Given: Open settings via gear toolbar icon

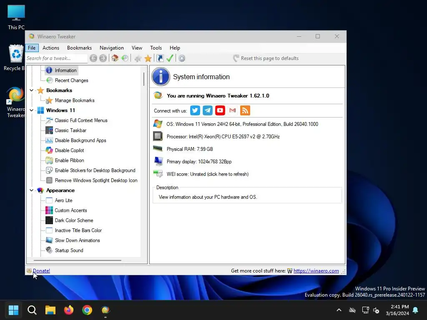Looking at the screenshot, I should tap(182, 58).
